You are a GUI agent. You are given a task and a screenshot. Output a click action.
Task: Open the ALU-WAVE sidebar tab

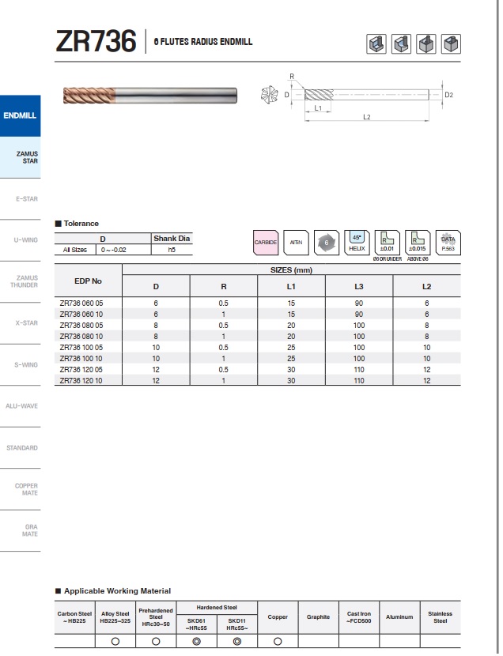20,406
